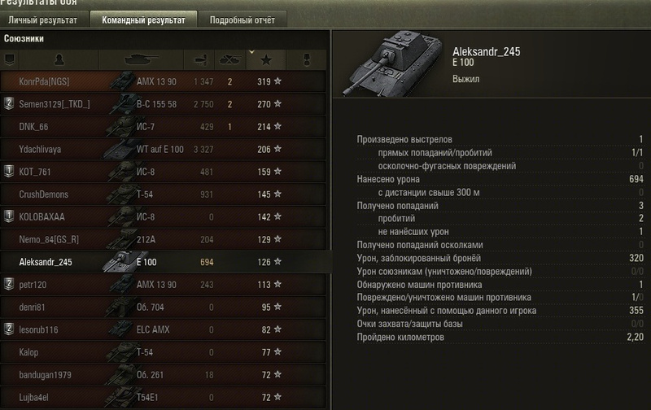Select player row Ydachlivaya

163,149
